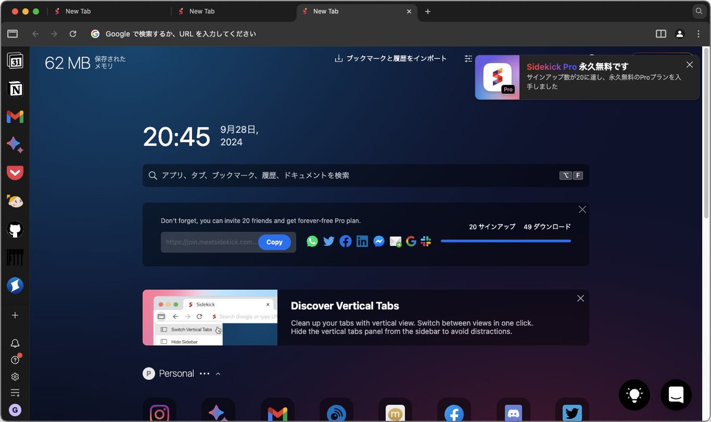The image size is (711, 422).
Task: Share invite via Twitter bird icon in invite card
Action: [x=329, y=241]
